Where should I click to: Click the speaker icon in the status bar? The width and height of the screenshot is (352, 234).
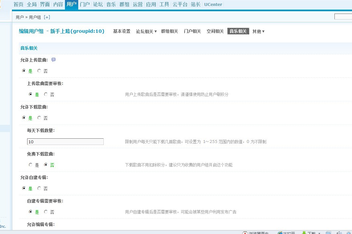pyautogui.click(x=339, y=233)
